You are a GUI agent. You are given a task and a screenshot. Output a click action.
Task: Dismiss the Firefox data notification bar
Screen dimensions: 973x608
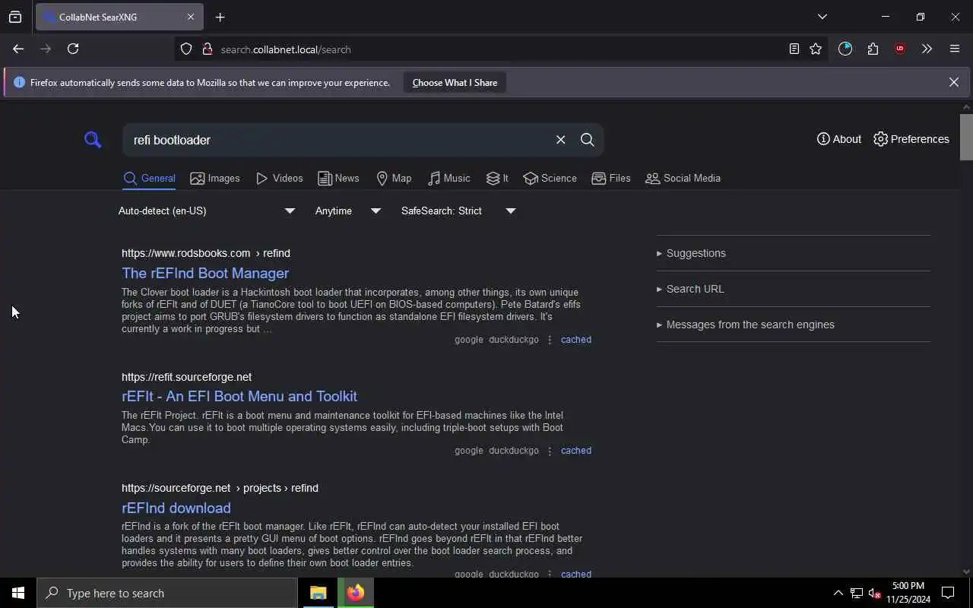(x=953, y=82)
